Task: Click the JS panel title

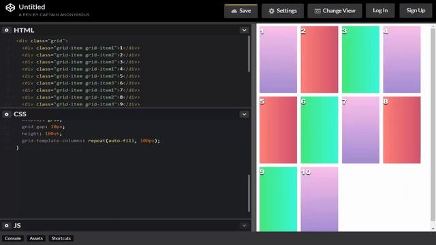Action: [17, 225]
